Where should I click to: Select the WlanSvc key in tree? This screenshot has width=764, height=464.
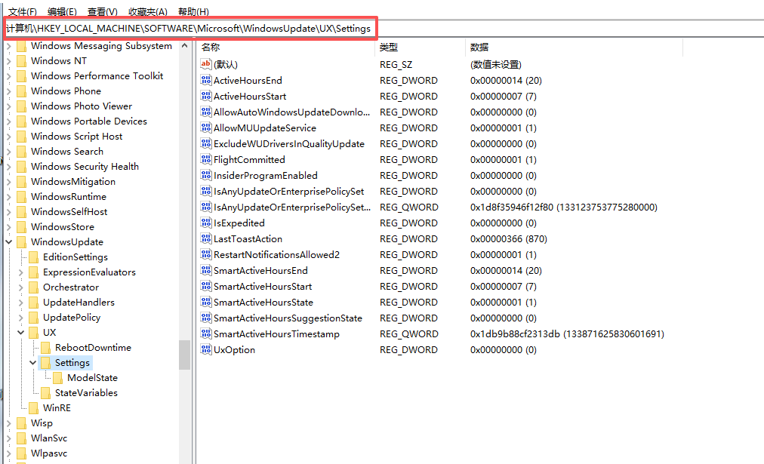tap(49, 438)
